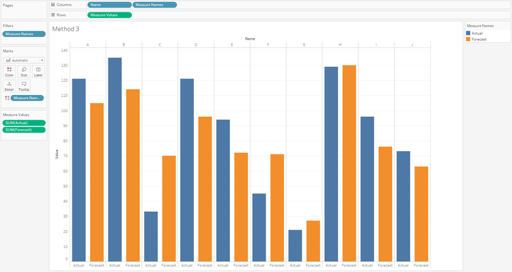Click the 0 tick on Value axis
The height and width of the screenshot is (272, 512).
pyautogui.click(x=66, y=259)
